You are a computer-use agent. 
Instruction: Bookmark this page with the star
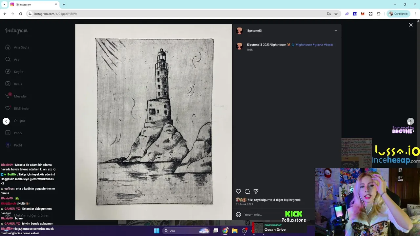pyautogui.click(x=336, y=14)
